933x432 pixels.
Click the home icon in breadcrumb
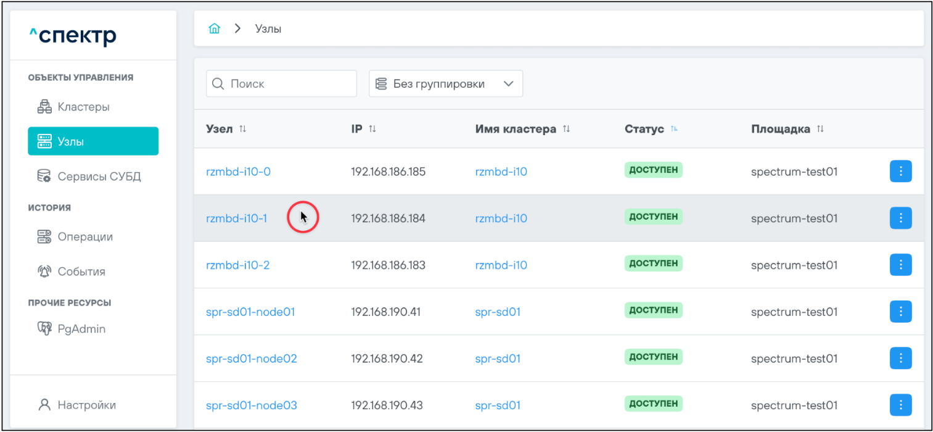214,29
